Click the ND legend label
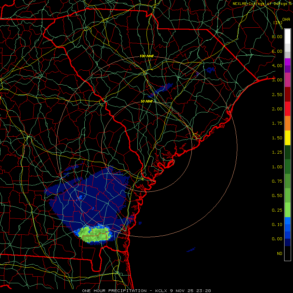This screenshot has width=293, height=293. [x=280, y=254]
